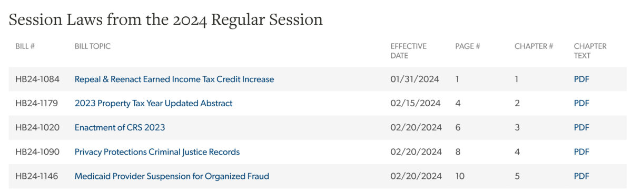This screenshot has width=632, height=192.
Task: Click the 01/31/2024 effective date cell
Action: 415,79
